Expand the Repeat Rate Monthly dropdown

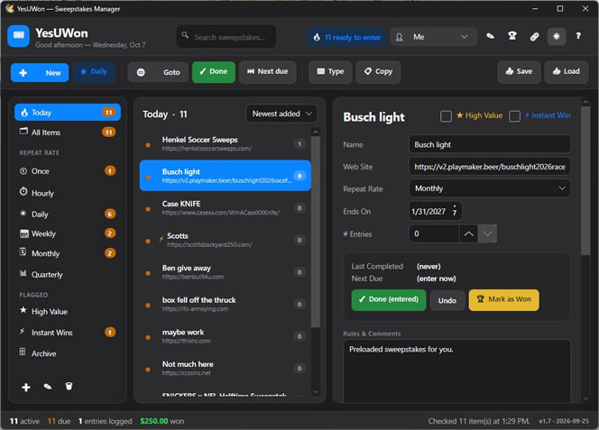tap(489, 188)
